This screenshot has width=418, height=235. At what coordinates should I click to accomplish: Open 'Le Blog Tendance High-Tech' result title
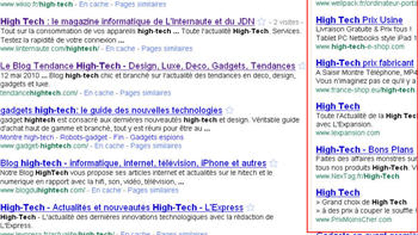click(148, 66)
